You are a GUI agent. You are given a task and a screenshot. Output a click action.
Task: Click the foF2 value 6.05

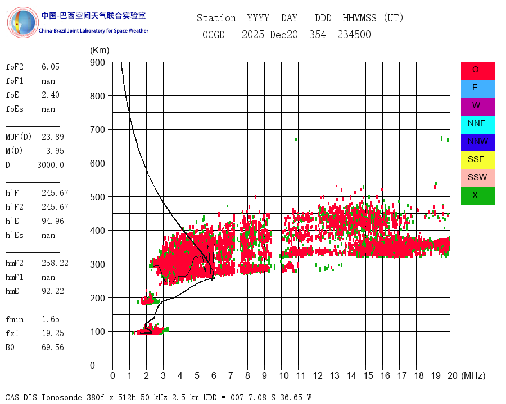[51, 67]
